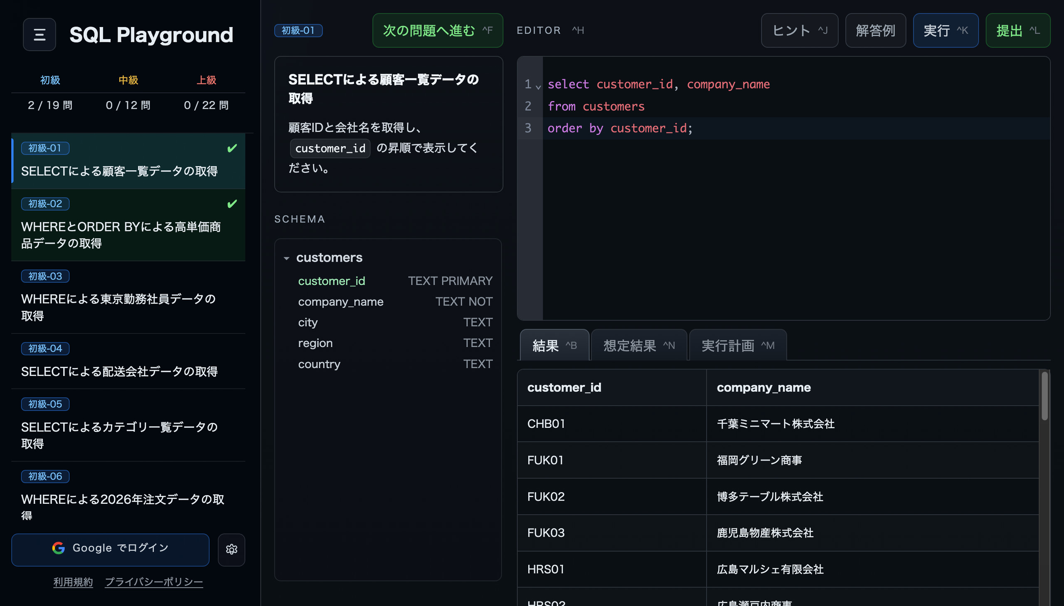Show the ヒント hint

pos(800,30)
